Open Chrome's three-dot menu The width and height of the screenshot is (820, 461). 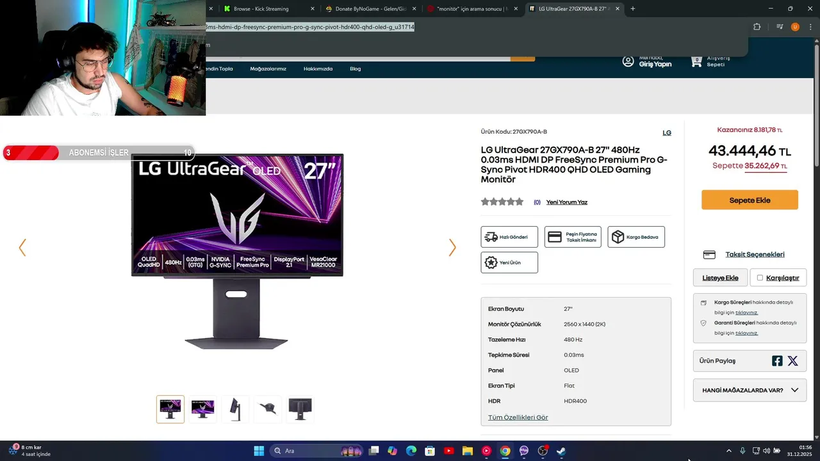coord(810,27)
